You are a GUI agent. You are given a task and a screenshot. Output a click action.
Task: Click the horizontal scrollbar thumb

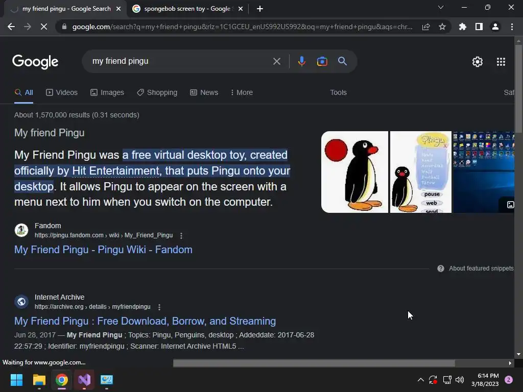314,363
